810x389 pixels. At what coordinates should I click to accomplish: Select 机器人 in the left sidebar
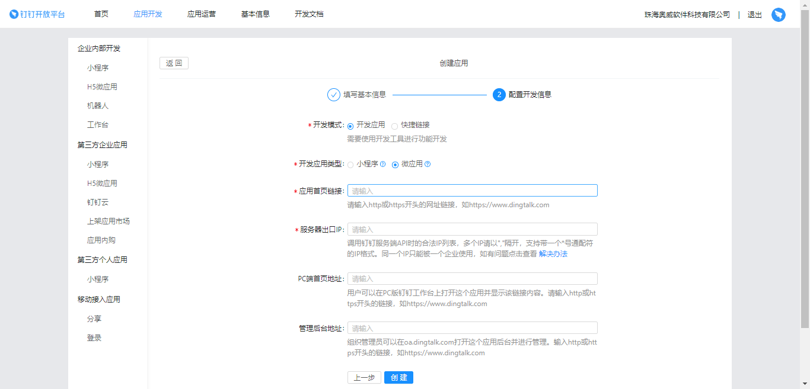[98, 105]
